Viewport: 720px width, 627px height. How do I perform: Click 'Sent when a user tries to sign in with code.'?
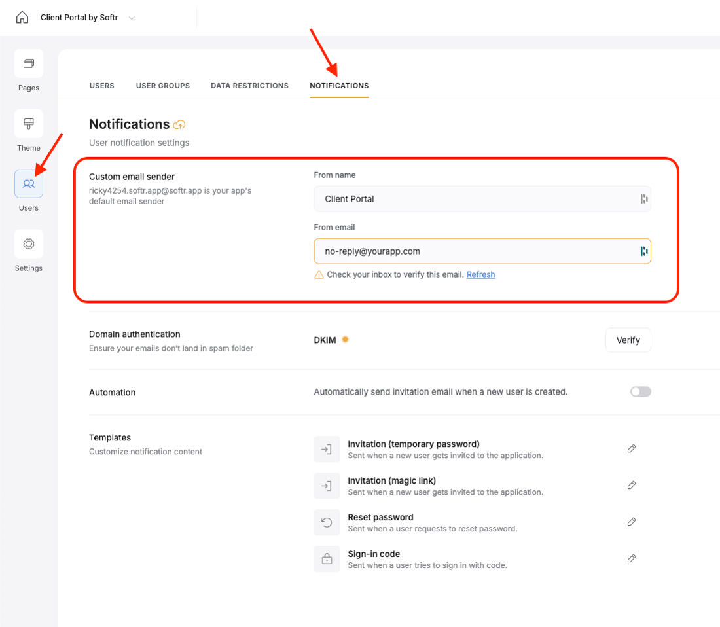pyautogui.click(x=427, y=565)
